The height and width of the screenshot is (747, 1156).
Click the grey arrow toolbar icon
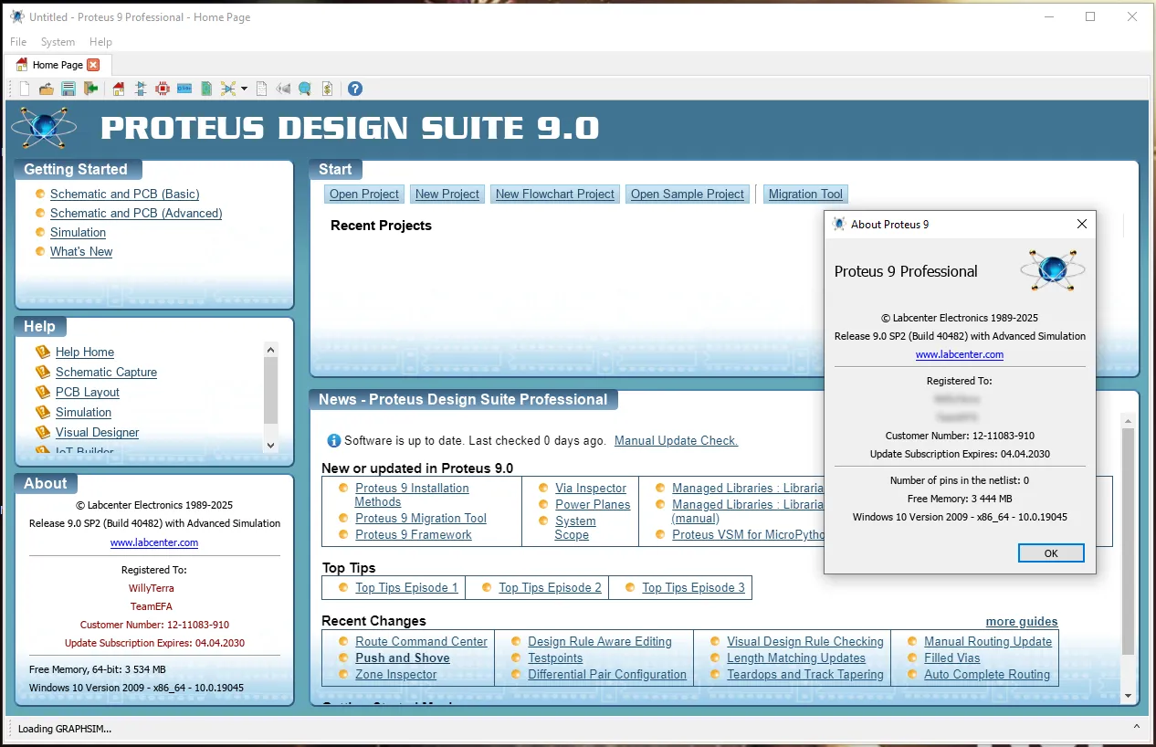[283, 89]
